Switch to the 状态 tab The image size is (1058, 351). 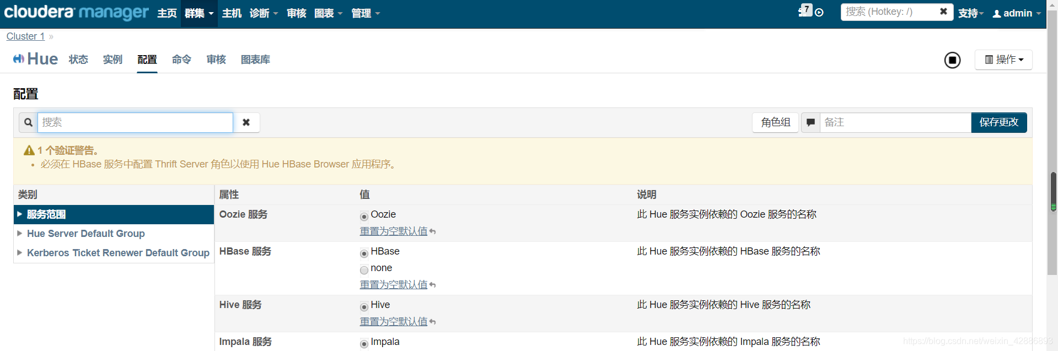(78, 60)
